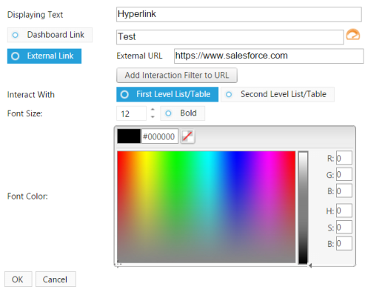This screenshot has height=298, width=382.
Task: Pick a color in the rainbow gradient area
Action: (207, 207)
